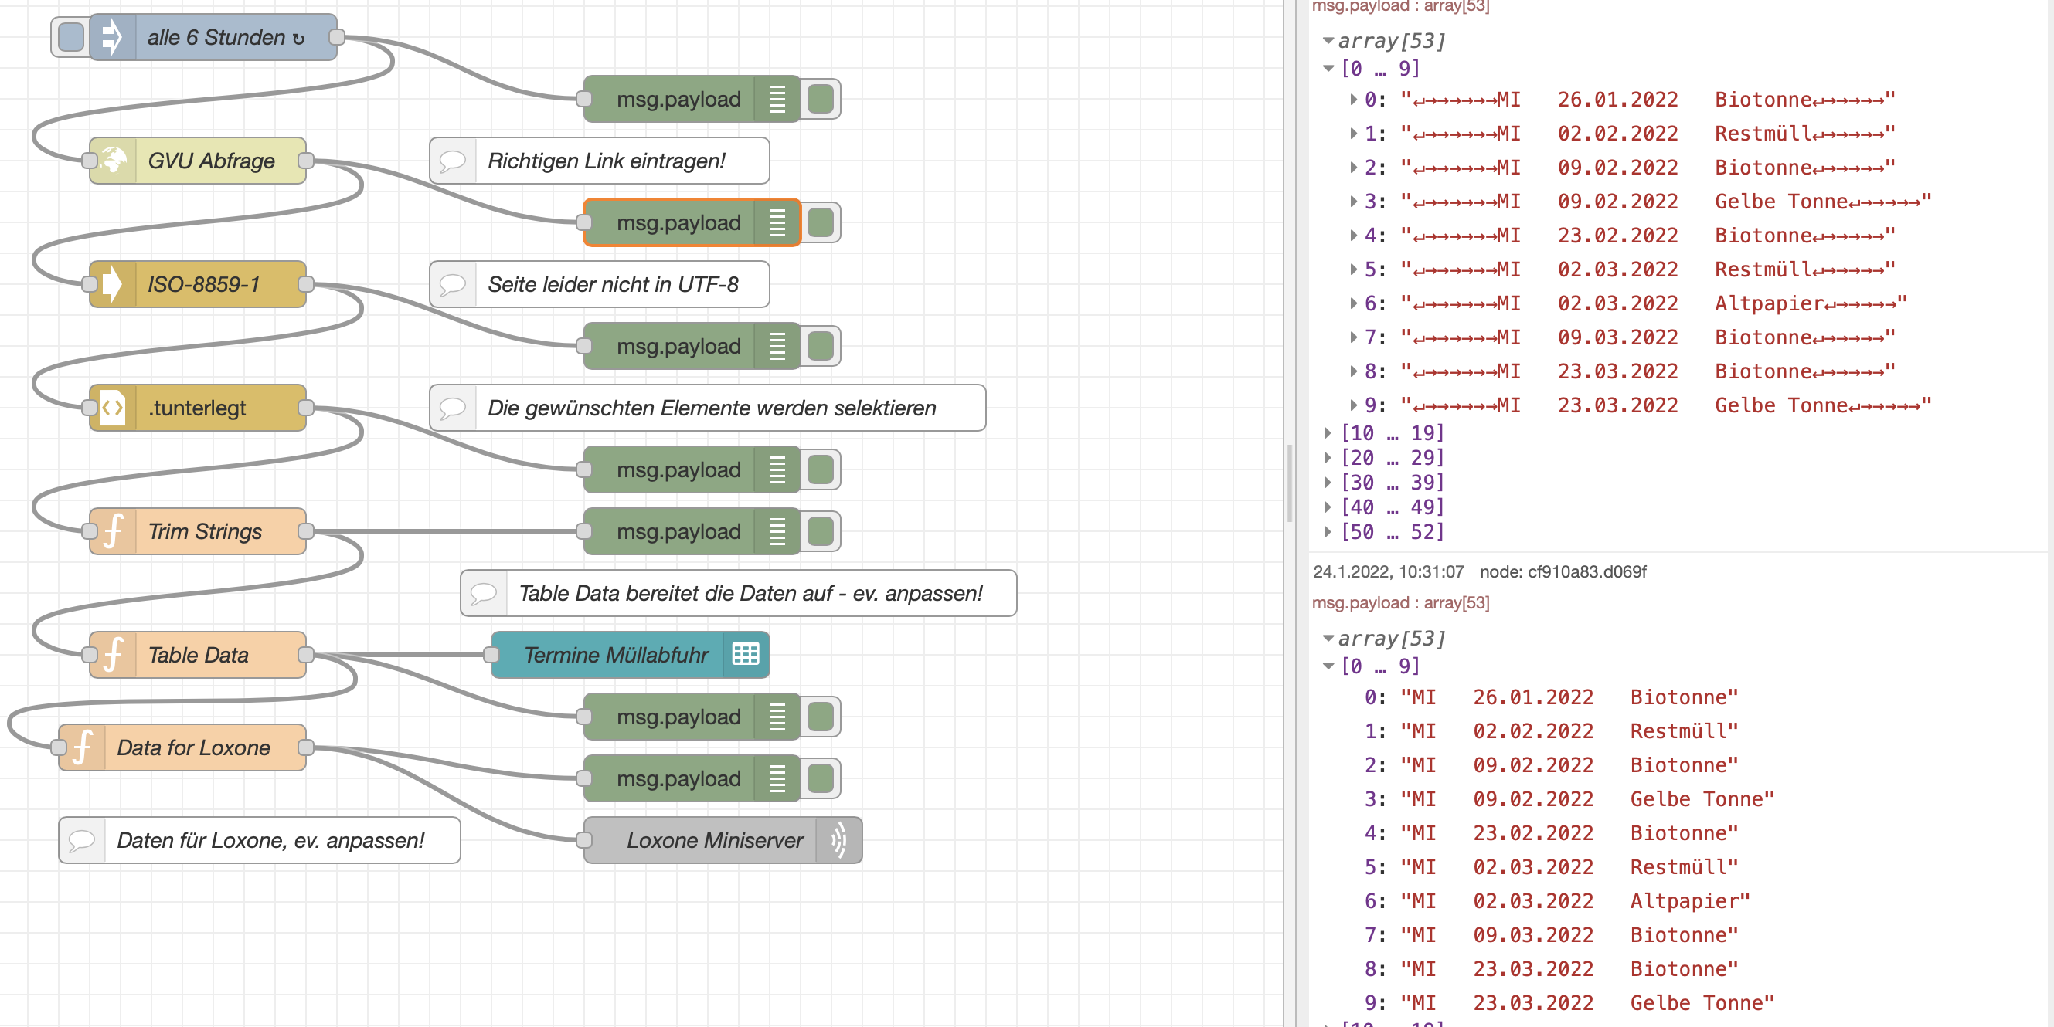Click the function icon on Trim Strings node
The width and height of the screenshot is (2054, 1027).
click(x=112, y=531)
